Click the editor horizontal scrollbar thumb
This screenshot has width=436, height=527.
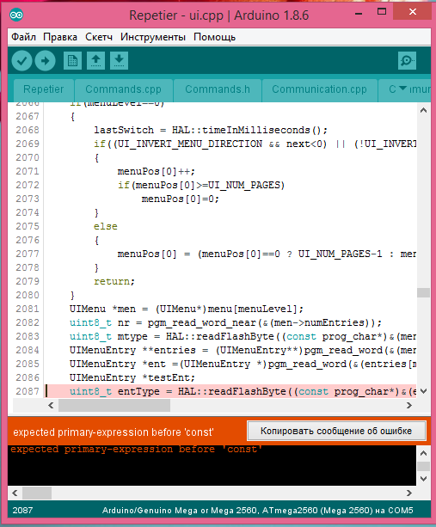(114, 405)
